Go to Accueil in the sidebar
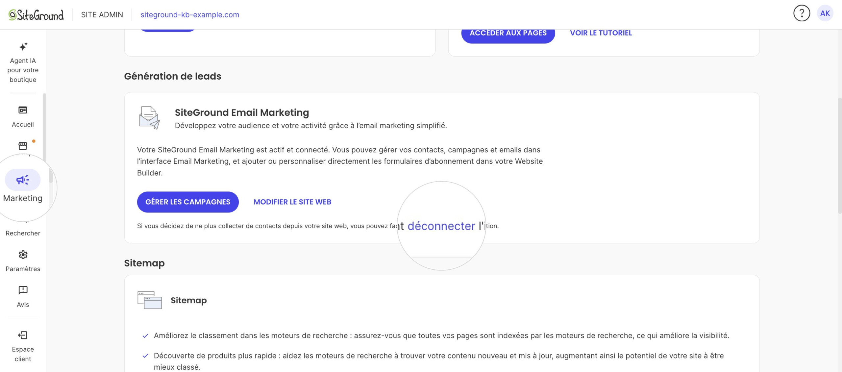 coord(23,116)
